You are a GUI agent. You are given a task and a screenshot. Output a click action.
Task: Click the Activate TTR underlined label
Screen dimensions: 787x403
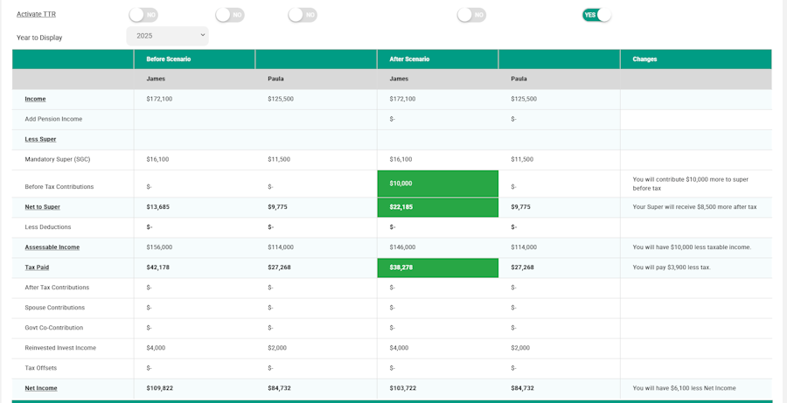36,14
